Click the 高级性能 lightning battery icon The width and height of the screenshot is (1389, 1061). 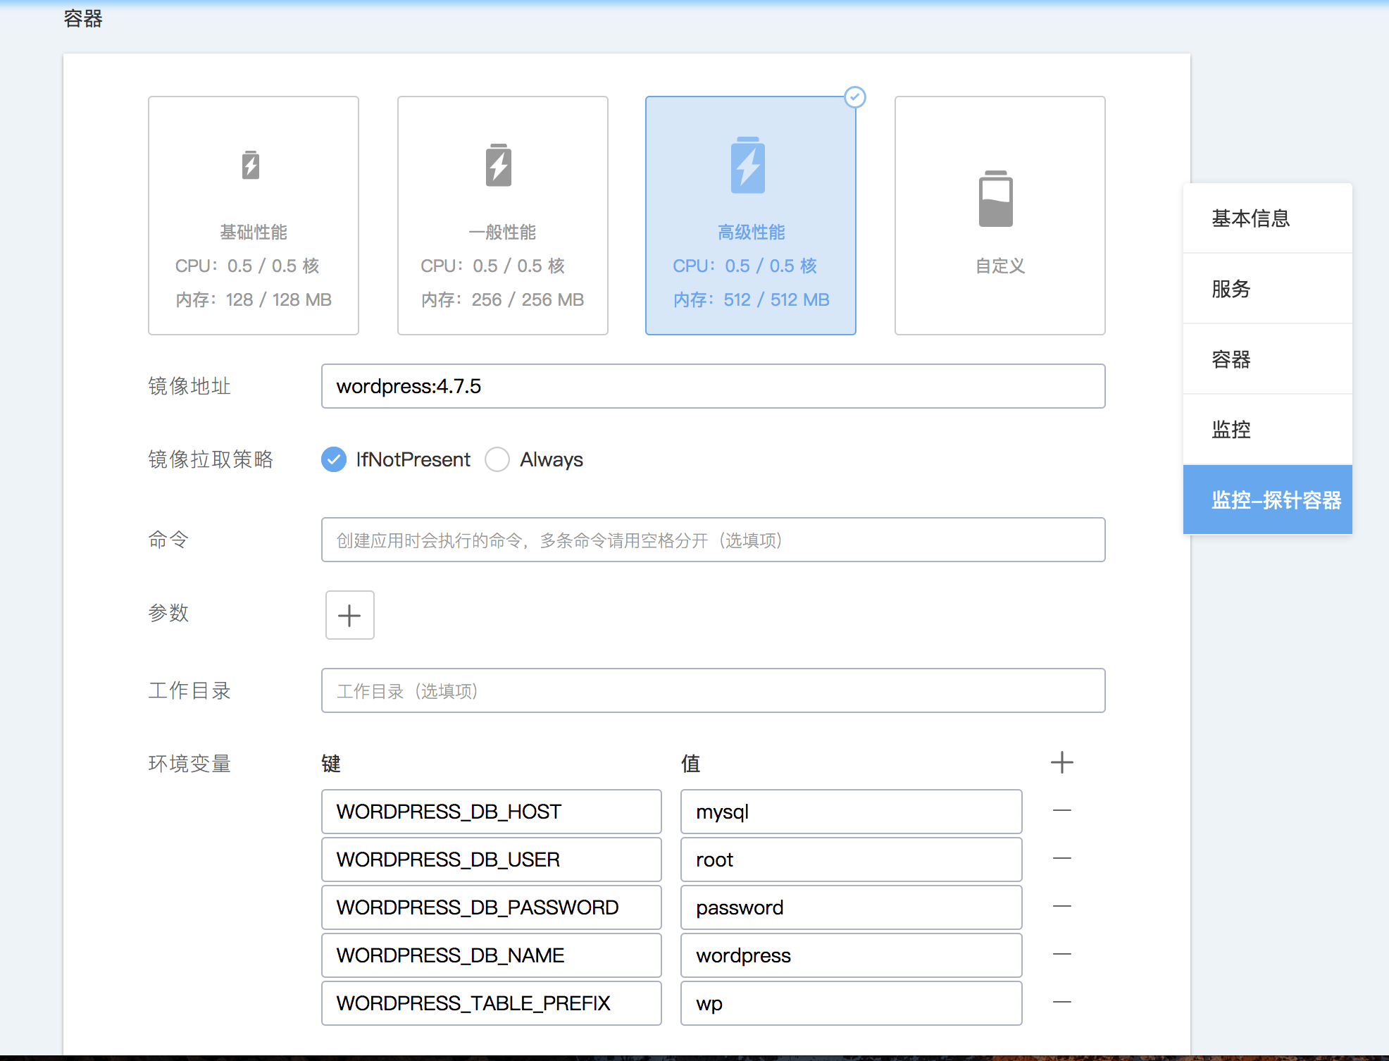[748, 166]
